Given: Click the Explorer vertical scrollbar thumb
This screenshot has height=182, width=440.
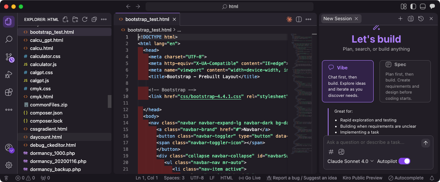Looking at the screenshot, I should 109,102.
